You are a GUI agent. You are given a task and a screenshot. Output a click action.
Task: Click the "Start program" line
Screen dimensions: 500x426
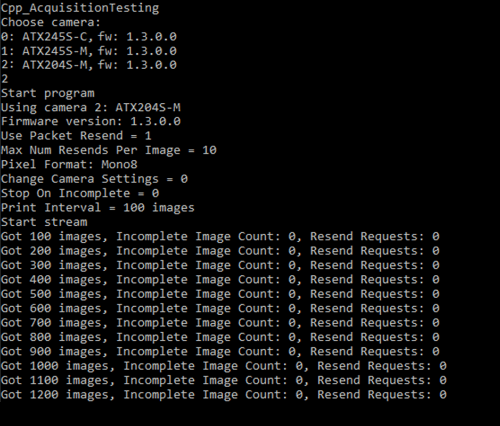47,93
